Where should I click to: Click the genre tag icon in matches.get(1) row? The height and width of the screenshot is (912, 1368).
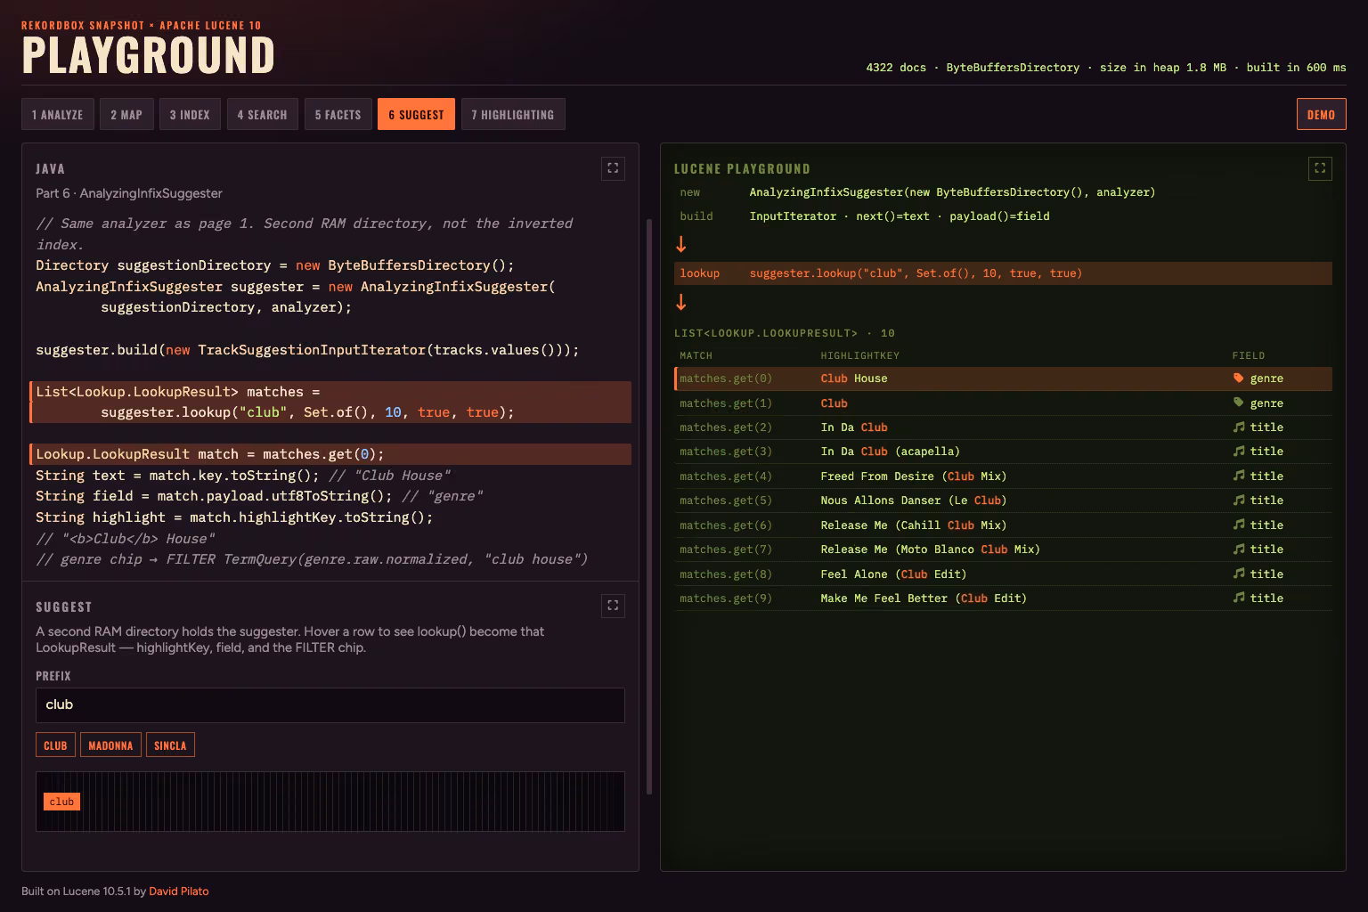(1238, 403)
